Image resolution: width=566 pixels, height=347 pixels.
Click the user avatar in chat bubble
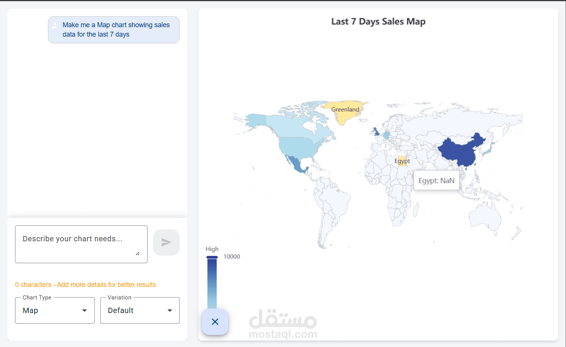coord(55,25)
